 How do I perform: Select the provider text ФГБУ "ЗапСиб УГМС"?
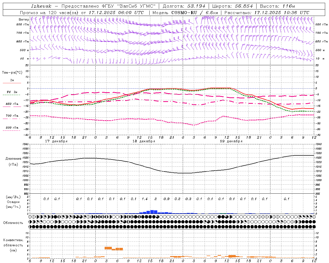pos(129,6)
